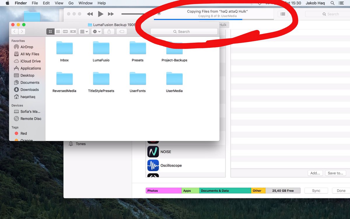Switch Finder to list view
This screenshot has height=219, width=350.
pyautogui.click(x=58, y=32)
